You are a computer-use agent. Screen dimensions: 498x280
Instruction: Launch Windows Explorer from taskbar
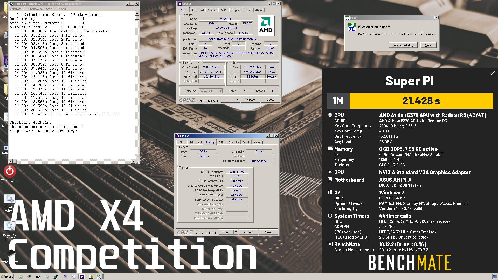click(20, 277)
